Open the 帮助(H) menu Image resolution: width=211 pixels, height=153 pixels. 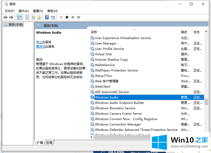tap(52, 11)
